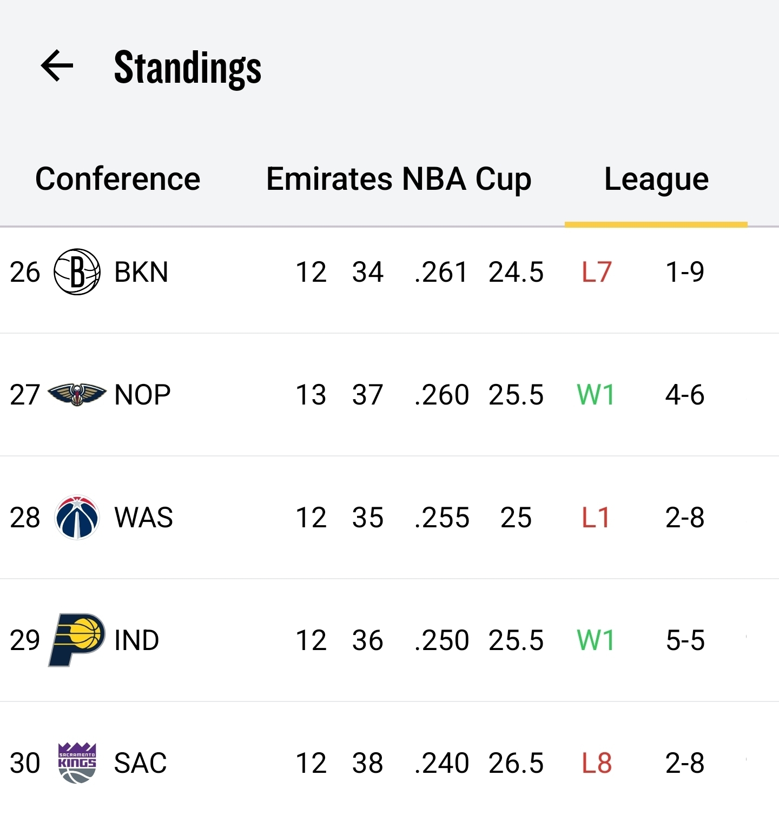This screenshot has width=779, height=815.
Task: Tap the IND team name
Action: click(137, 640)
